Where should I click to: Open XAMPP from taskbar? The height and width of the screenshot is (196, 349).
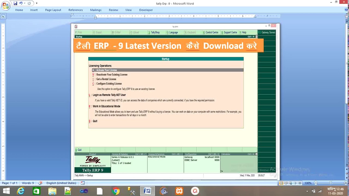point(179,191)
